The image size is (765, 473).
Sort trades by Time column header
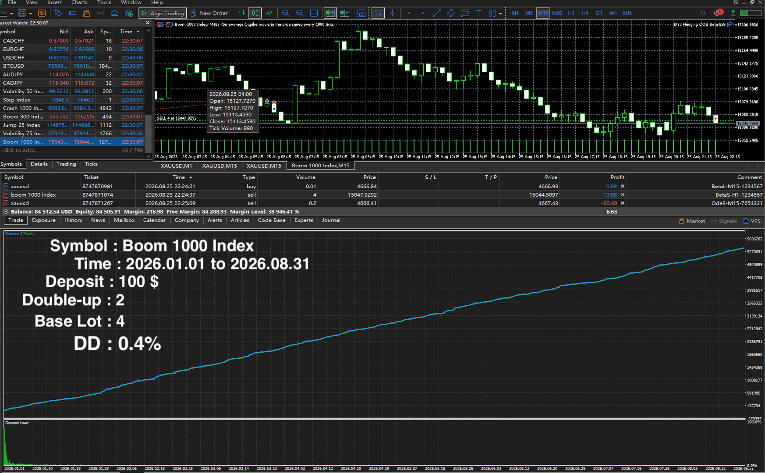click(x=179, y=177)
